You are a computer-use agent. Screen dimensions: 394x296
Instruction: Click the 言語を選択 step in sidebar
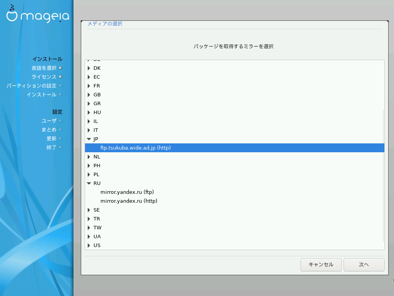(x=44, y=68)
